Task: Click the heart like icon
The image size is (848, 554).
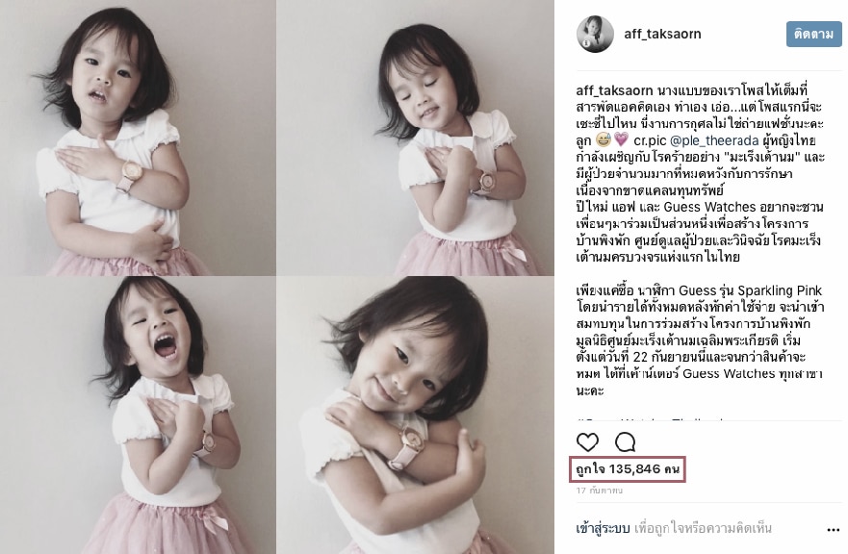Action: click(x=587, y=442)
